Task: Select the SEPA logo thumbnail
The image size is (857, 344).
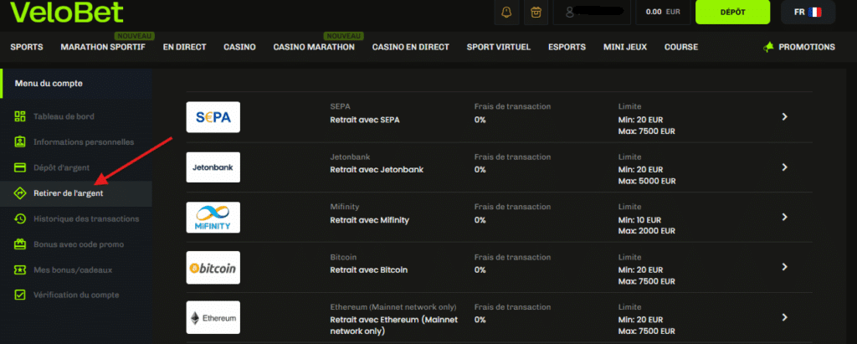Action: point(213,117)
